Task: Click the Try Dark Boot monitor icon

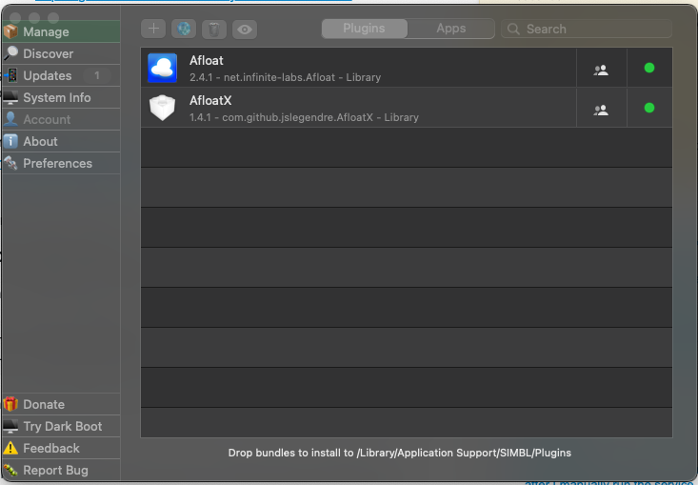Action: (x=10, y=426)
